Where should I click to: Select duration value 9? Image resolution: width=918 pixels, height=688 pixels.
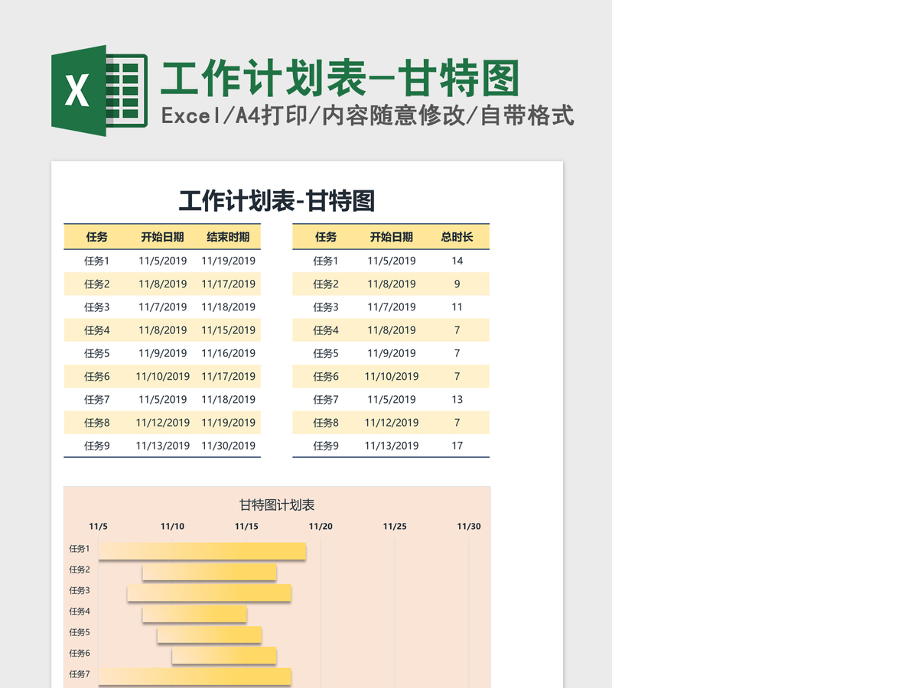457,284
